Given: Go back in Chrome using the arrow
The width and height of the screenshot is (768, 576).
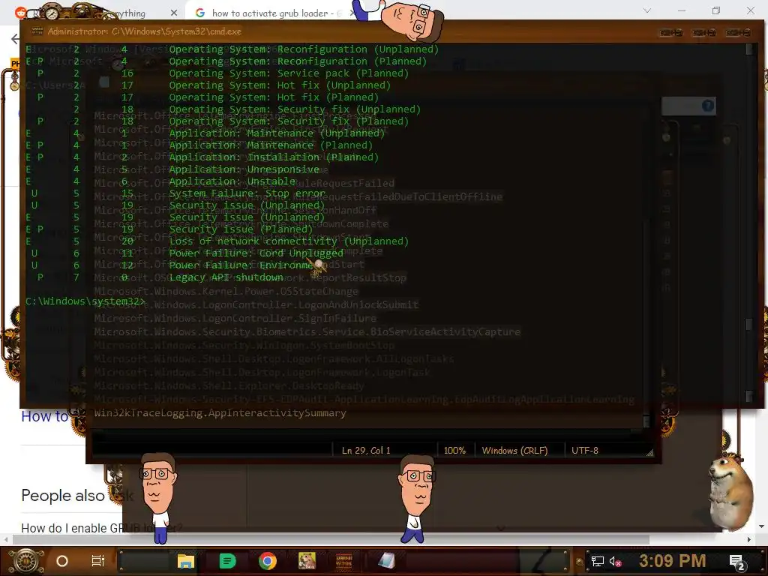Looking at the screenshot, I should pyautogui.click(x=15, y=39).
